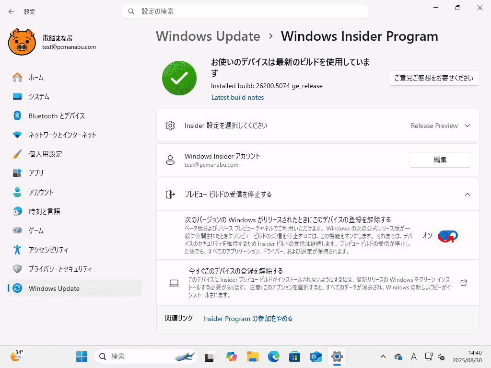Screen dimensions: 491x368
Task: Show hidden tray icons chevron
Action: click(383, 356)
